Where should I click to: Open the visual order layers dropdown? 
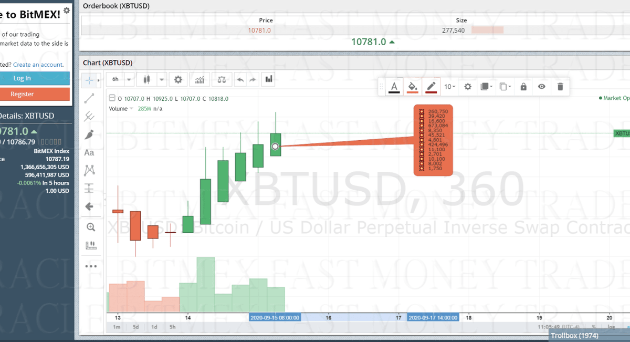(x=487, y=87)
